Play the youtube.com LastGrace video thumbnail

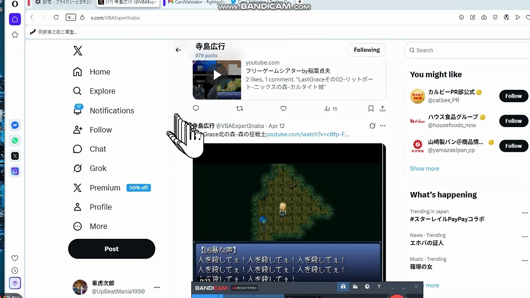(217, 75)
